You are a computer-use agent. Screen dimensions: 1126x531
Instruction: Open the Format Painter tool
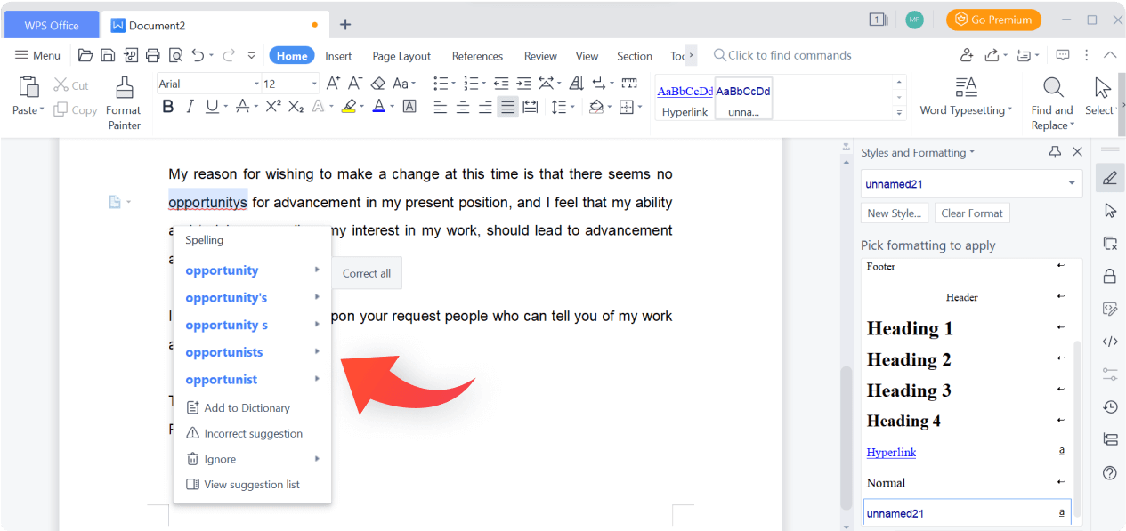(123, 101)
